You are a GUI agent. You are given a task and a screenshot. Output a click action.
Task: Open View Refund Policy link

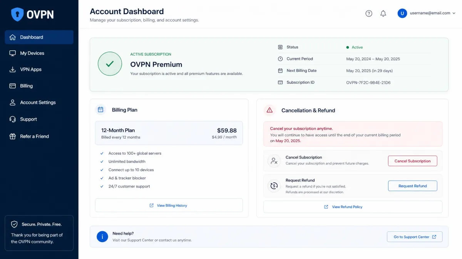pyautogui.click(x=353, y=207)
